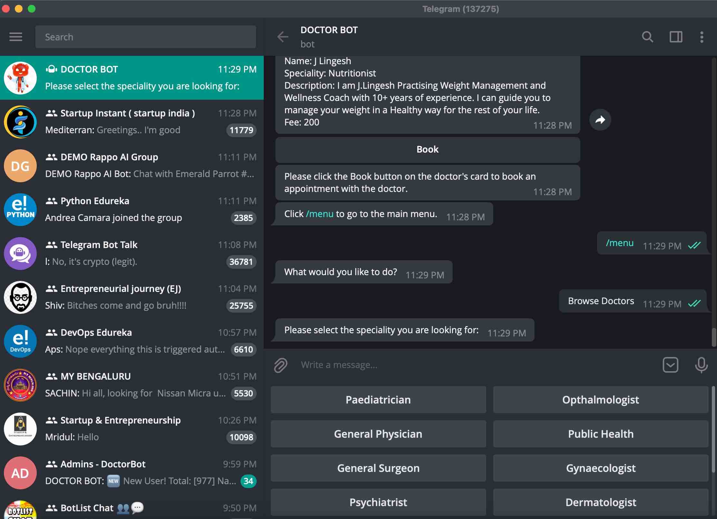Pick the Gynaecologist speciality option
Viewport: 717px width, 519px height.
pyautogui.click(x=601, y=468)
